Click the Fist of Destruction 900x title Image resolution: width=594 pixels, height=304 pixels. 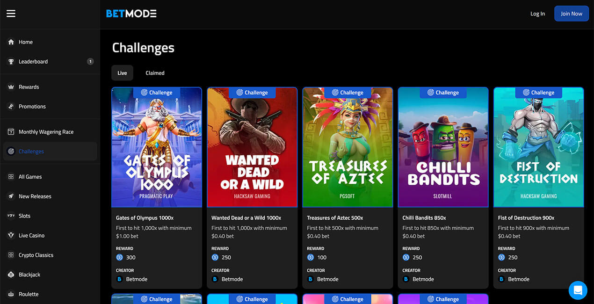(526, 218)
